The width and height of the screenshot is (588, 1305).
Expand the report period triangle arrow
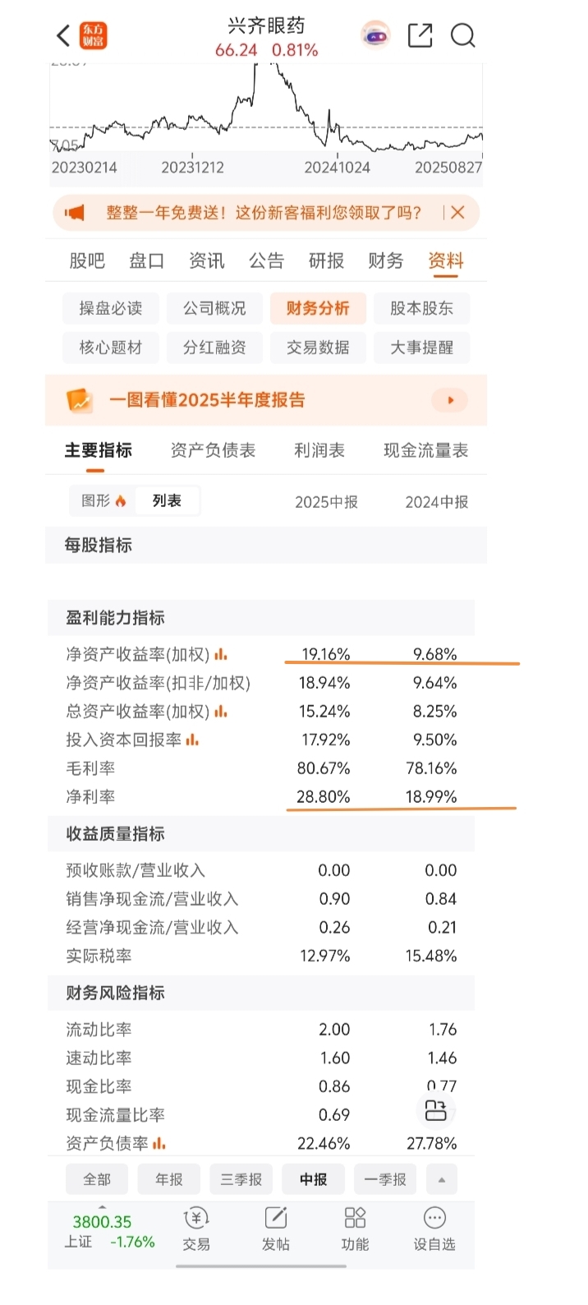[x=442, y=1179]
